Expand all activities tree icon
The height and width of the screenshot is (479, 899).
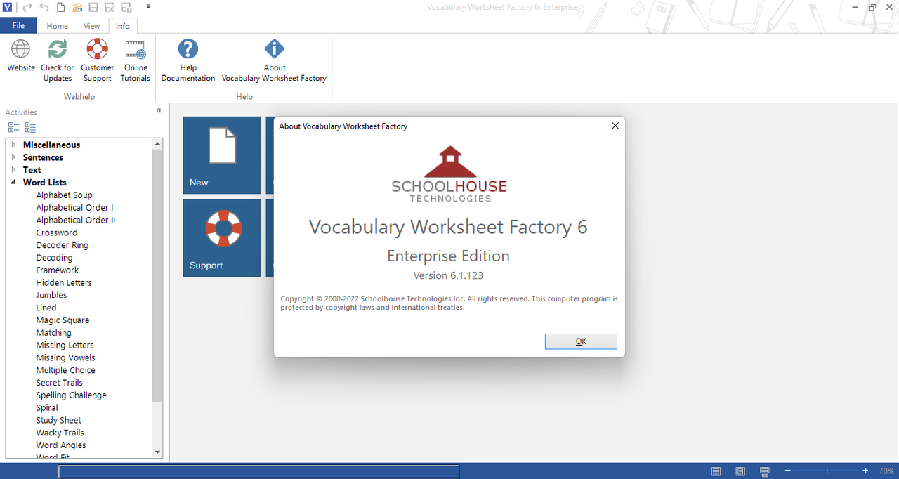pos(30,128)
